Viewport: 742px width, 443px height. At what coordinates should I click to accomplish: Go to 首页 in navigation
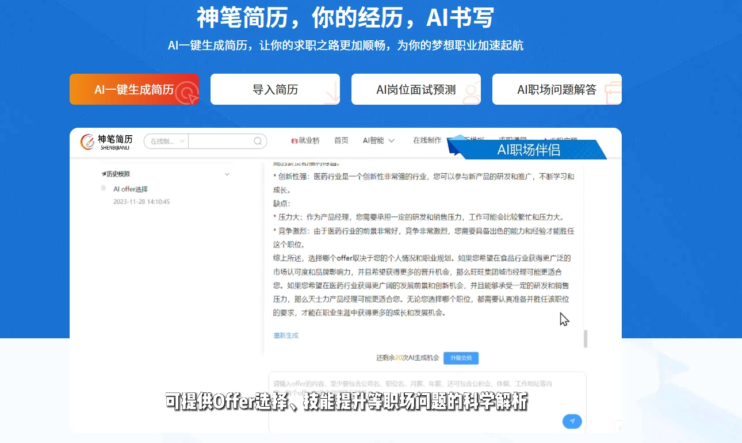click(341, 140)
